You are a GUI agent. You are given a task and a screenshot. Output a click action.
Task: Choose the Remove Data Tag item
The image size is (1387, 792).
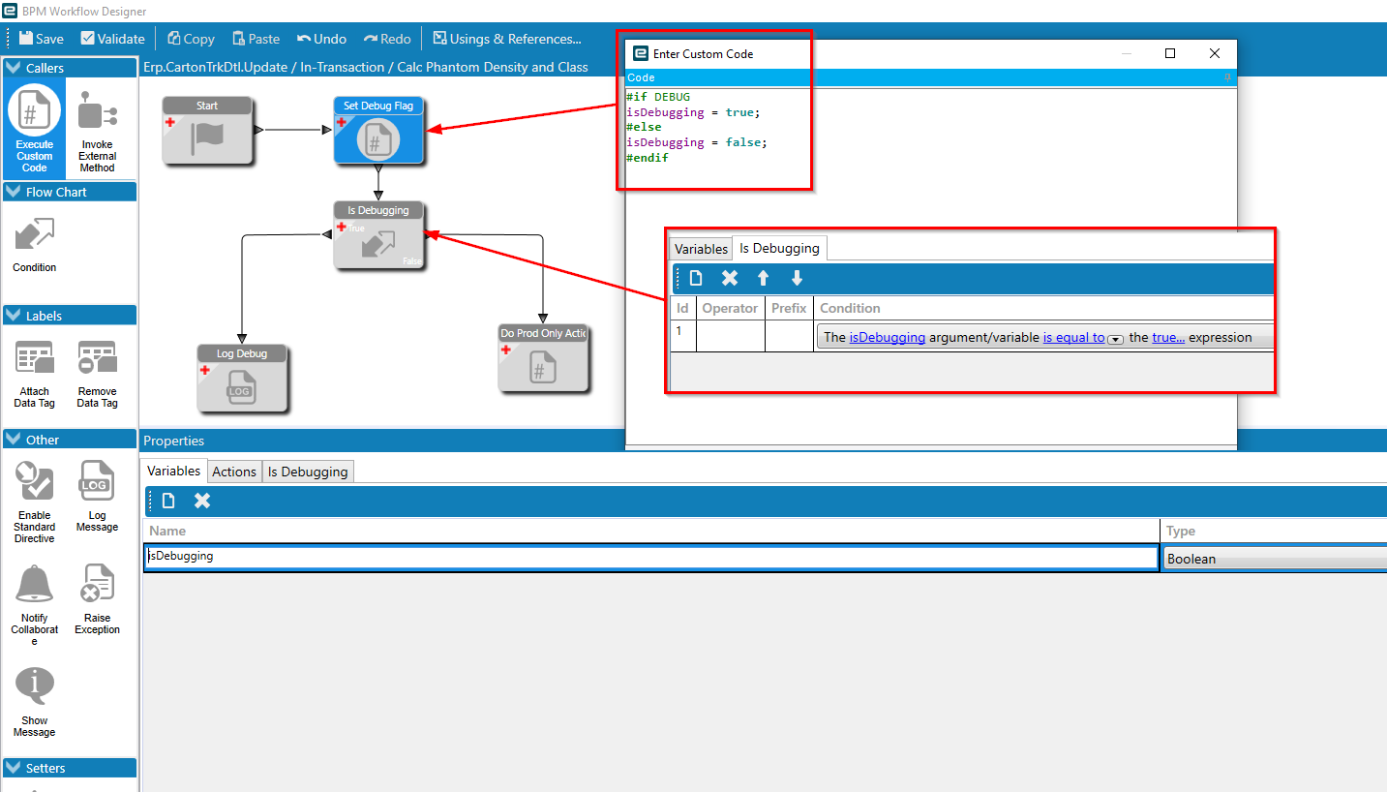point(97,375)
